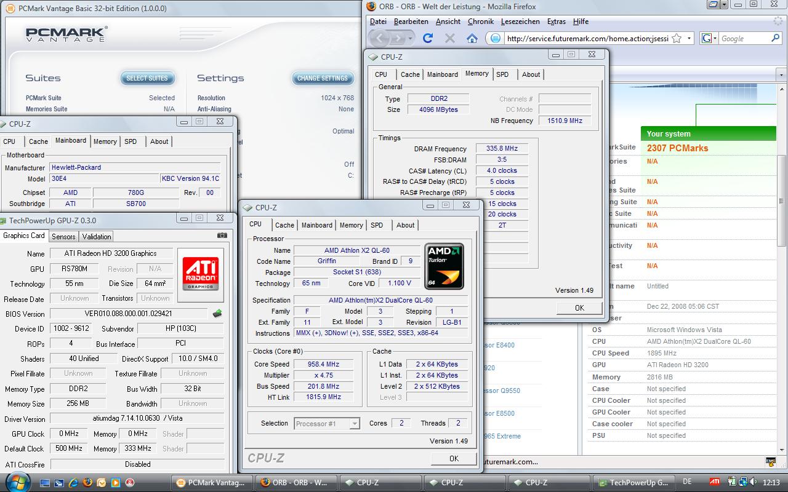Open the ATI tray icon
This screenshot has width=788, height=492.
(714, 482)
